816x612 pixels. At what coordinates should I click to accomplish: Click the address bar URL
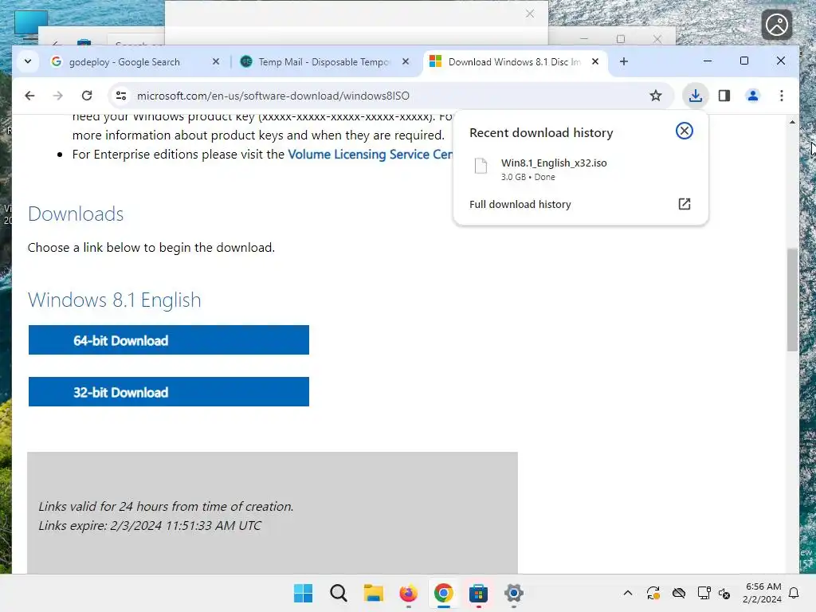point(273,96)
